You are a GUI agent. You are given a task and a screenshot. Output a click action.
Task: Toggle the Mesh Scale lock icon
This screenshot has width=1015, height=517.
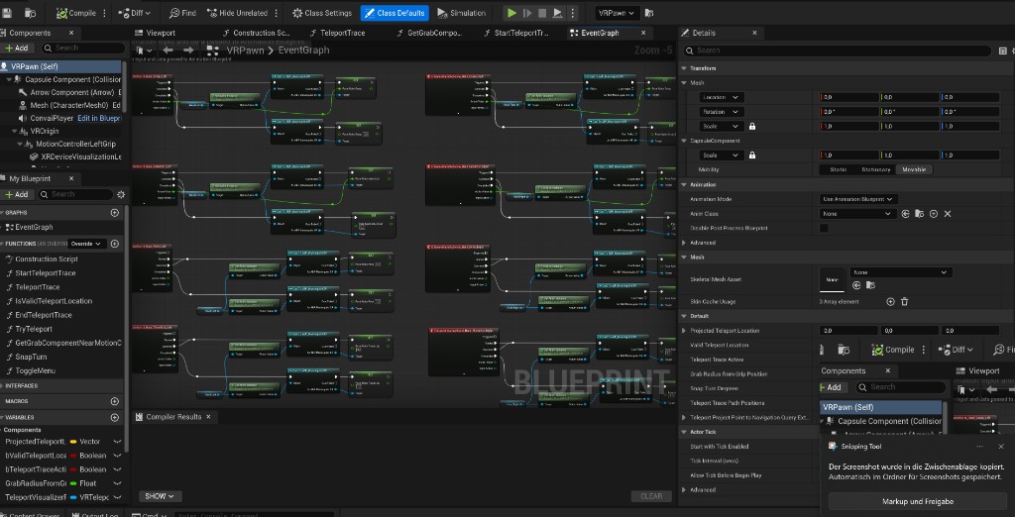point(752,126)
